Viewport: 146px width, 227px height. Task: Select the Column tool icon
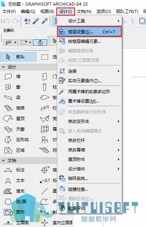coord(45,87)
